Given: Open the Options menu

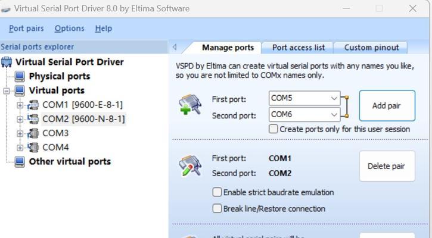Looking at the screenshot, I should (x=70, y=29).
